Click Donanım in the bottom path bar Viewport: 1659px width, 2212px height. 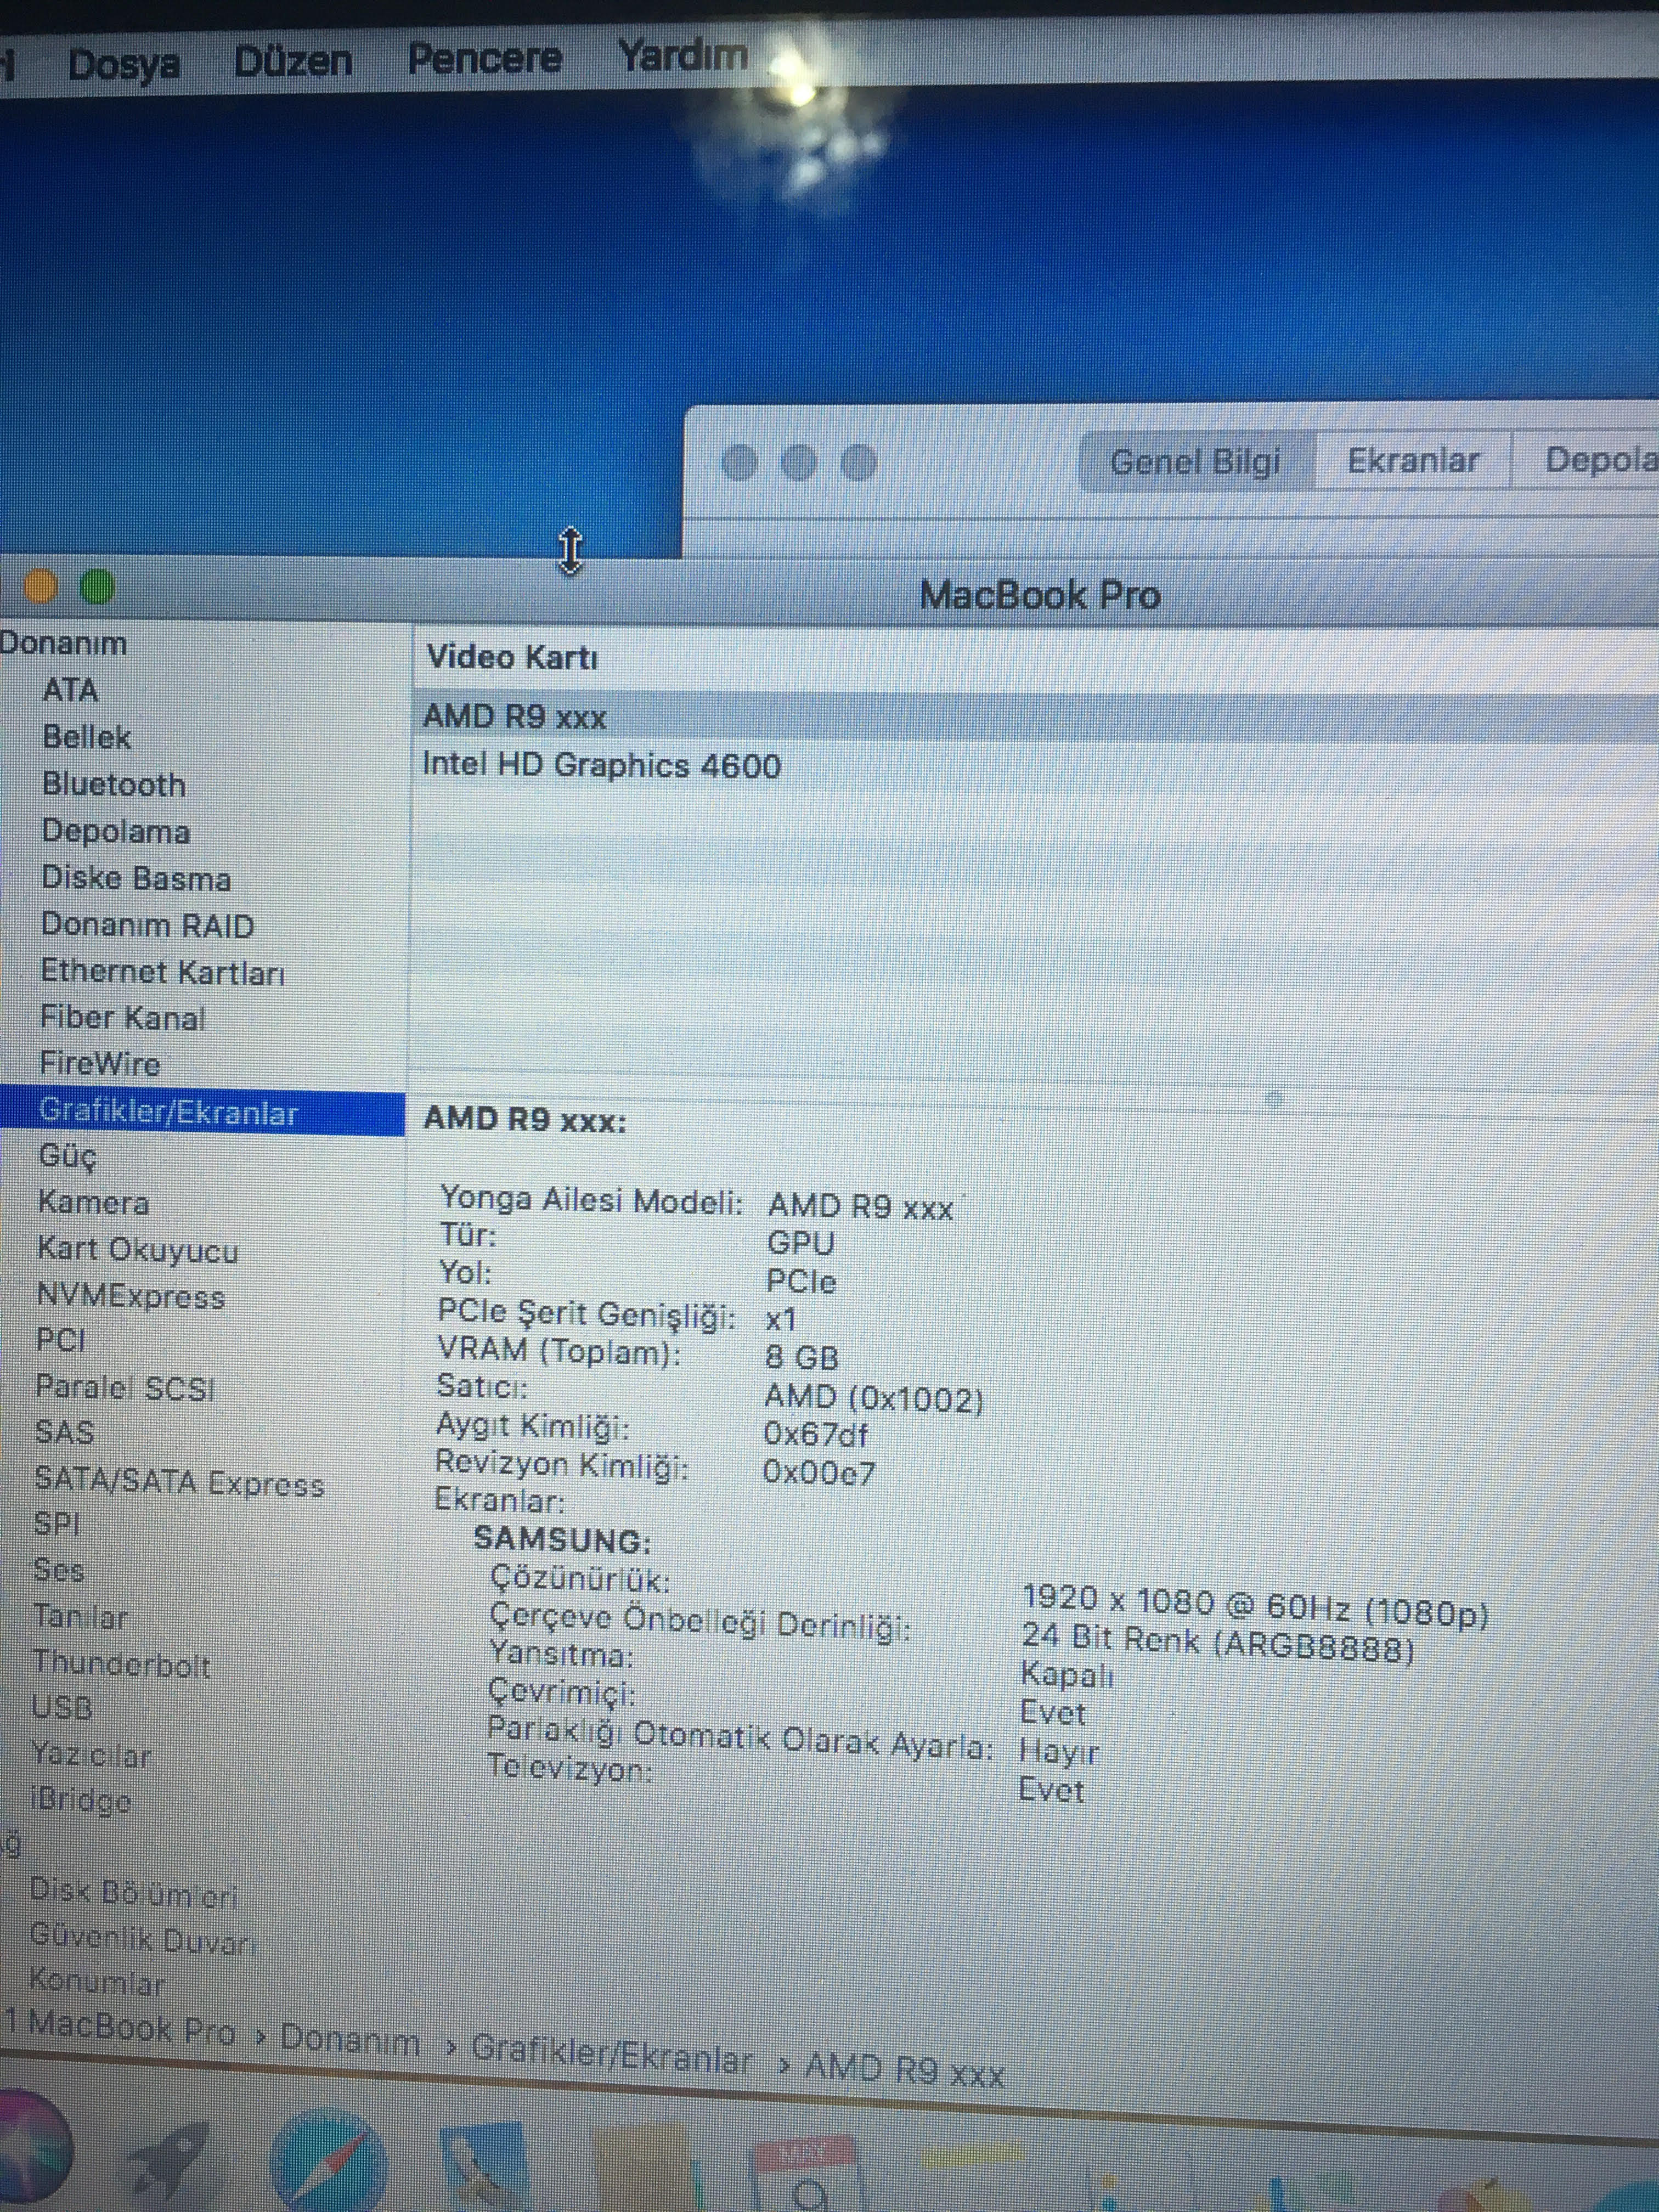(x=349, y=2040)
